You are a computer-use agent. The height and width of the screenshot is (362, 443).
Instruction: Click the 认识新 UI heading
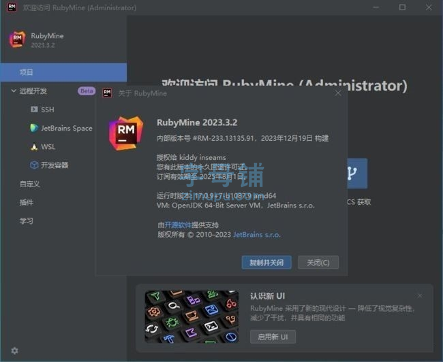[268, 296]
